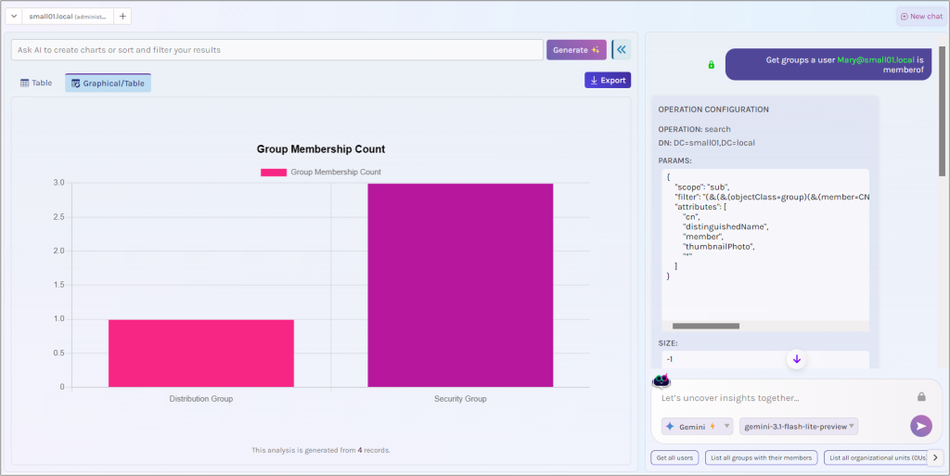Open the Gemini provider dropdown
950x476 pixels.
tap(697, 426)
